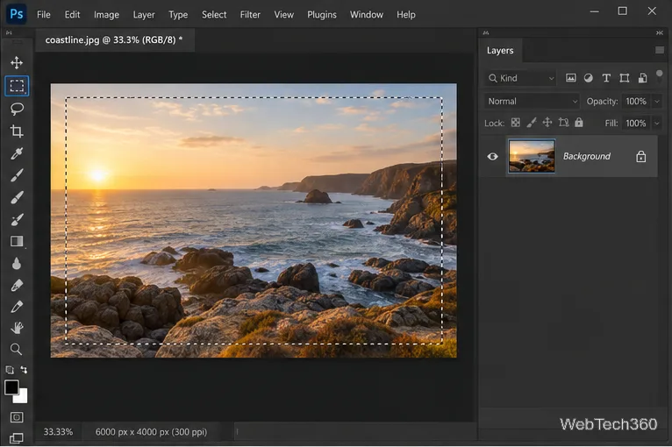The width and height of the screenshot is (672, 447).
Task: Open the Type menu
Action: tap(178, 15)
